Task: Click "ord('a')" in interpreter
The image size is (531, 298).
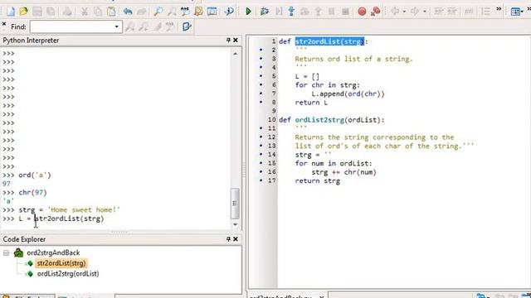Action: tap(35, 175)
